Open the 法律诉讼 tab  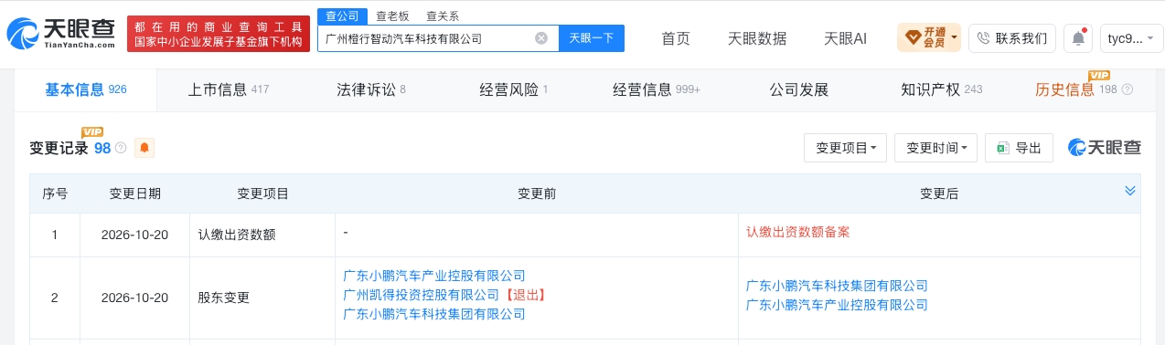371,89
